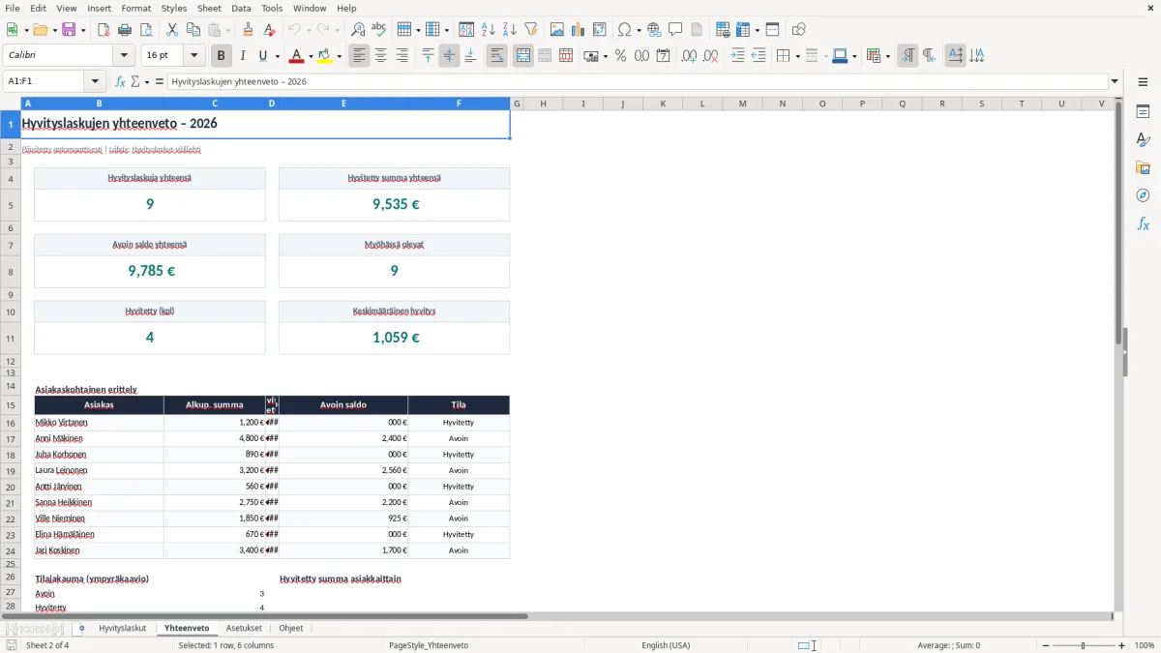Image resolution: width=1161 pixels, height=653 pixels.
Task: Open the font color dropdown arrow
Action: coord(311,56)
